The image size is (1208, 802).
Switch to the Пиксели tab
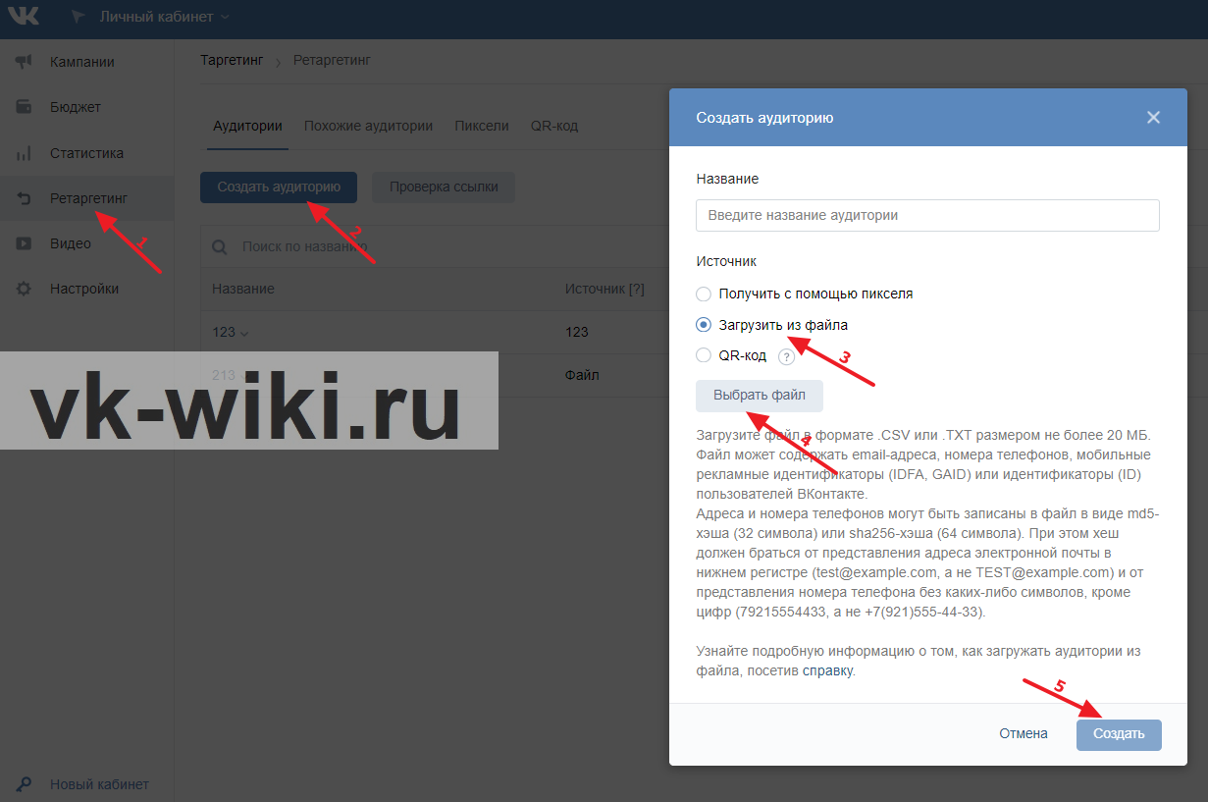point(481,126)
